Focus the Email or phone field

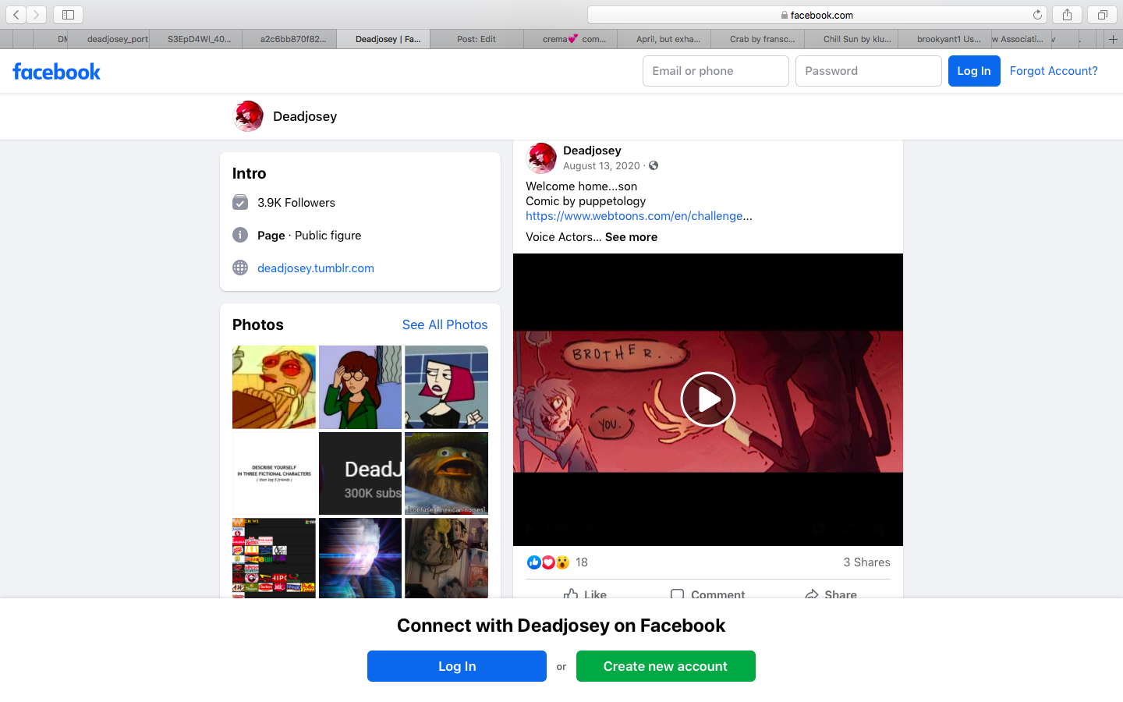point(715,71)
